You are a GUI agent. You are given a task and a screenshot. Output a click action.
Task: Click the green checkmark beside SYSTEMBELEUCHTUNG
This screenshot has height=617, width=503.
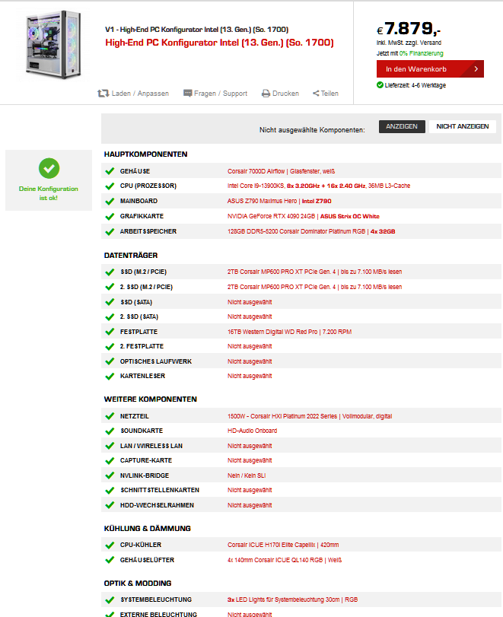tap(110, 600)
